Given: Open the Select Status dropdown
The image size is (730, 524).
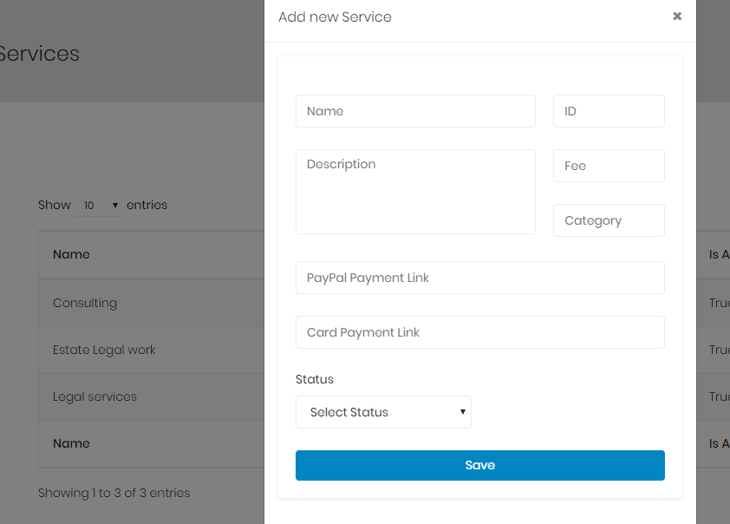Looking at the screenshot, I should coord(383,412).
